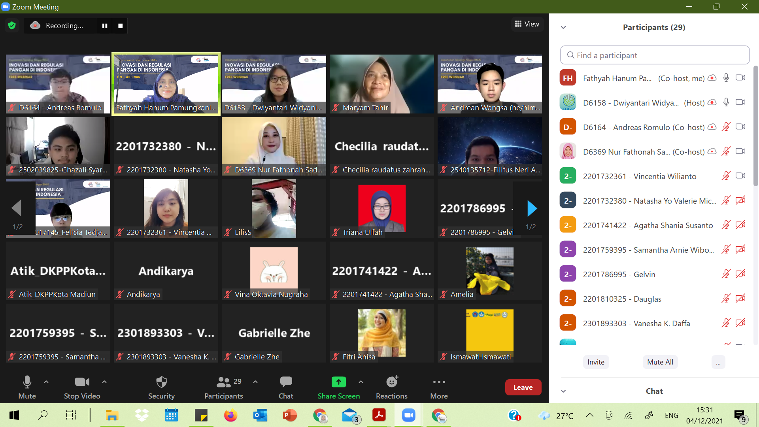The height and width of the screenshot is (427, 759).
Task: Toggle Fathyah Hanum video camera in participants list
Action: [x=740, y=78]
